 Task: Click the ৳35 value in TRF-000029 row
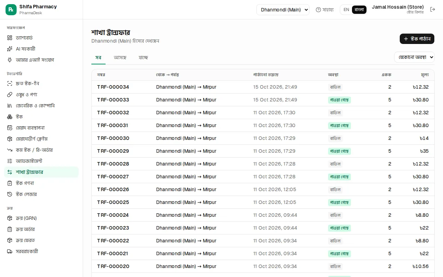click(x=424, y=151)
